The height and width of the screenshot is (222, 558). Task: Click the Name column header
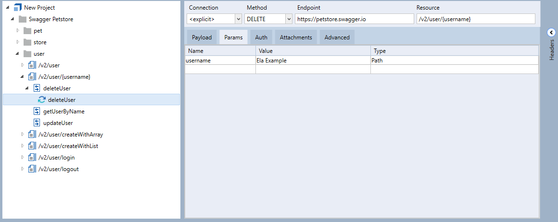click(220, 51)
